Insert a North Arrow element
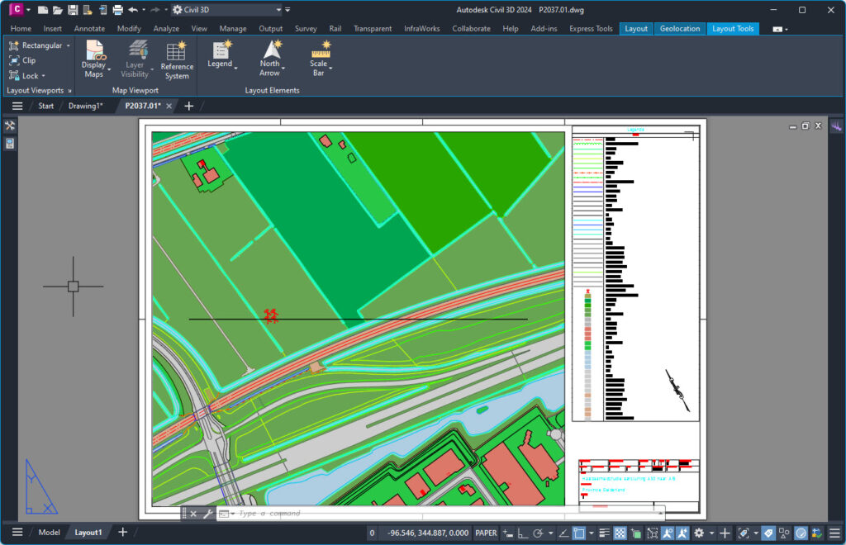 (x=271, y=59)
